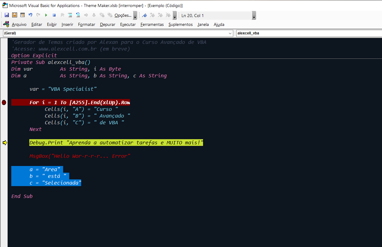This screenshot has width=382, height=247.
Task: Click the selected b = " está " line
Action: coord(40,176)
